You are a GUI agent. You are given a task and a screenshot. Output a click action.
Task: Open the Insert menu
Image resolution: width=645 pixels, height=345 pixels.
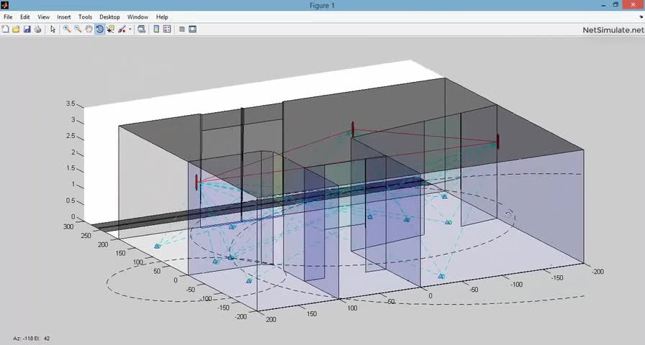coord(64,17)
